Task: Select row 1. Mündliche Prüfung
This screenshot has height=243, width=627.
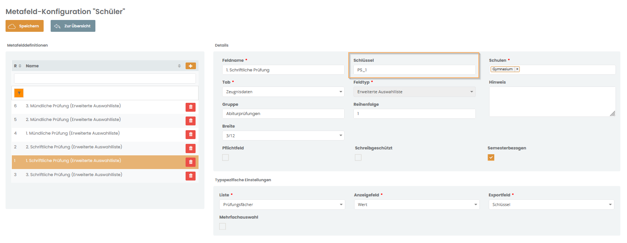Action: [x=105, y=134]
